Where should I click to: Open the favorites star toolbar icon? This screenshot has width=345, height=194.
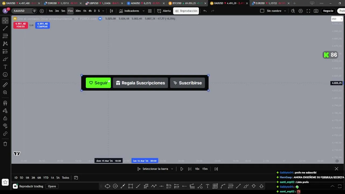[5, 182]
